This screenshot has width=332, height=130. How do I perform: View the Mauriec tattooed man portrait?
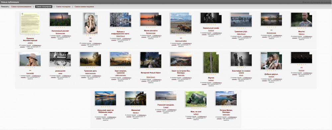[301, 20]
